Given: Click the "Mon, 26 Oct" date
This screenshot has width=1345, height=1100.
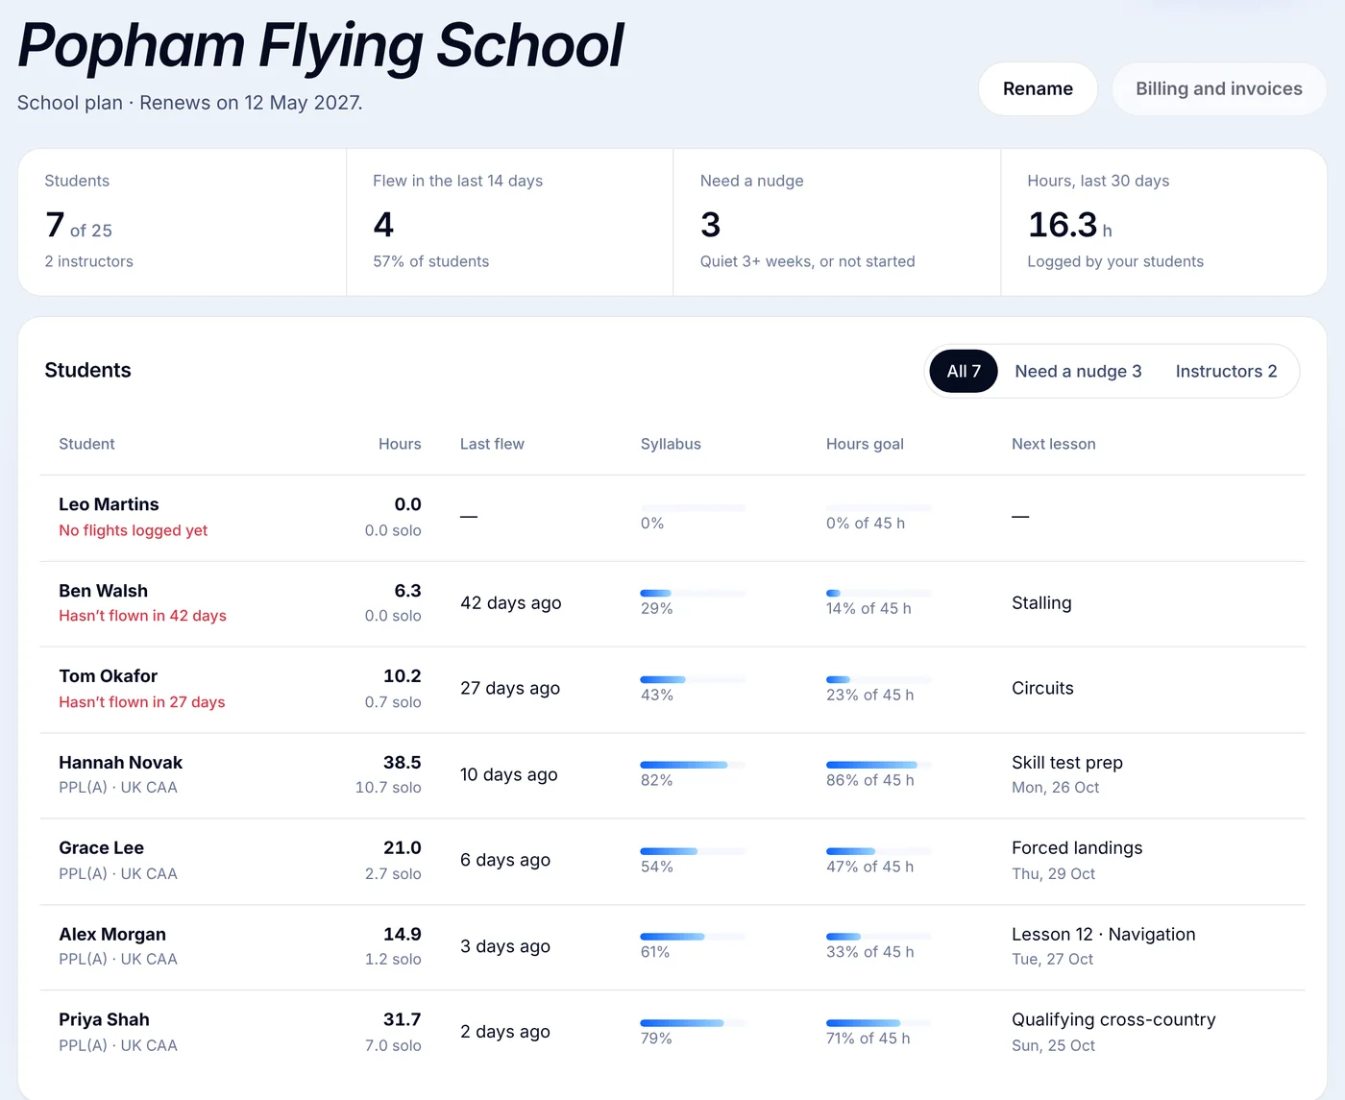Looking at the screenshot, I should point(1055,788).
